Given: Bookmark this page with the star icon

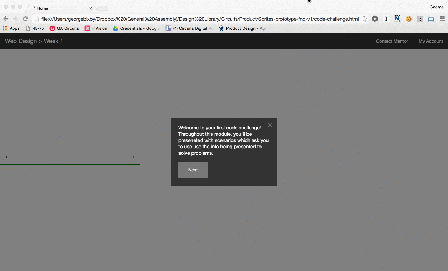Looking at the screenshot, I should click(x=364, y=19).
